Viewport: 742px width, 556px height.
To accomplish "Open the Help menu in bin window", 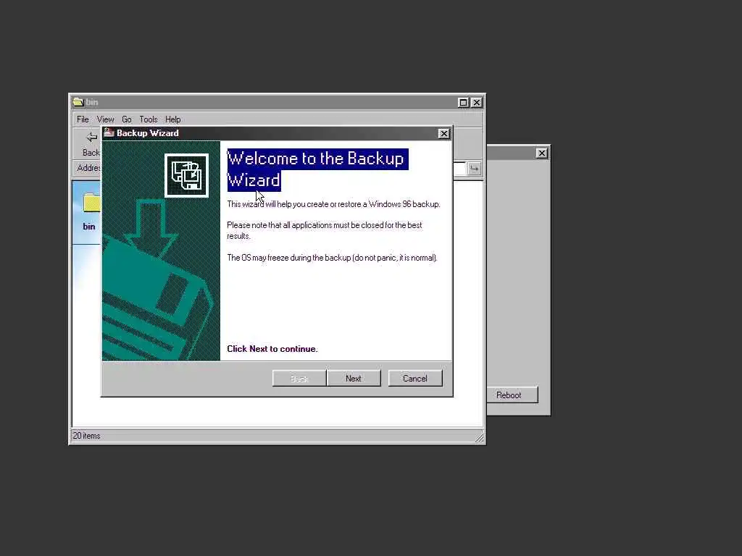I will point(172,119).
